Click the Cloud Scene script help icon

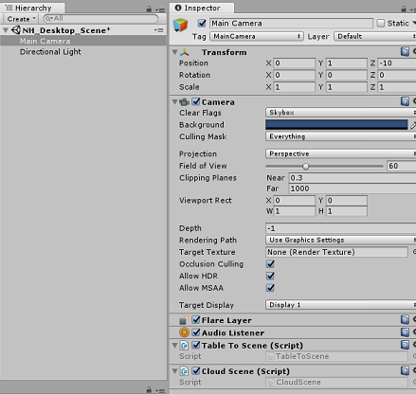point(405,370)
